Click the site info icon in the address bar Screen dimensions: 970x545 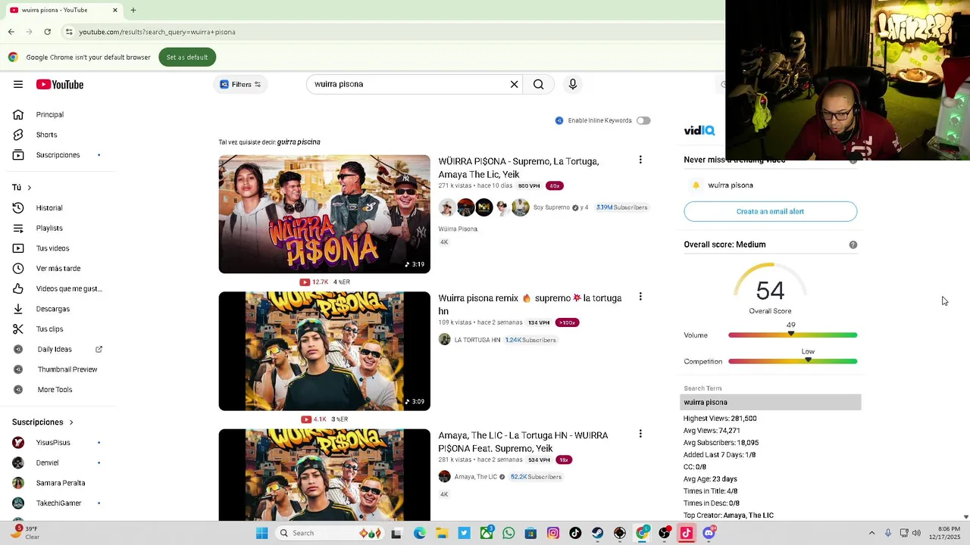pos(69,32)
